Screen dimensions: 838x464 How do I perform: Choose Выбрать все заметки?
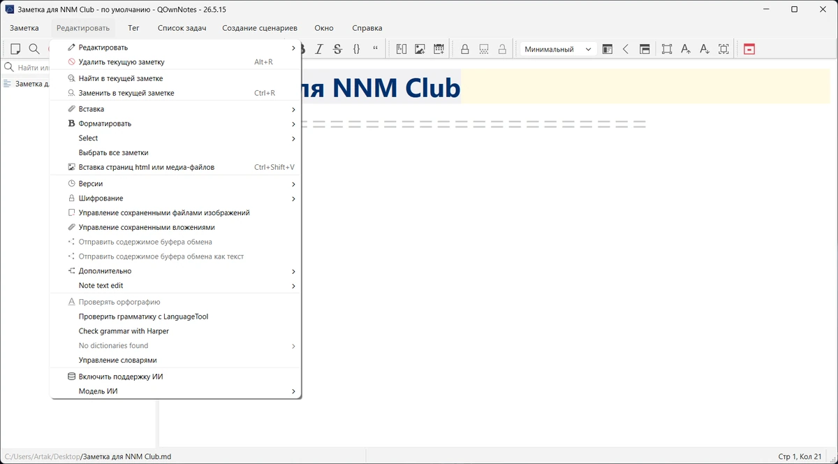pos(175,152)
